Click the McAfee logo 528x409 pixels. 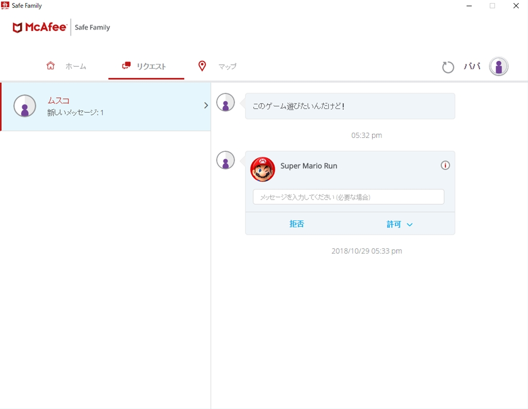point(40,27)
